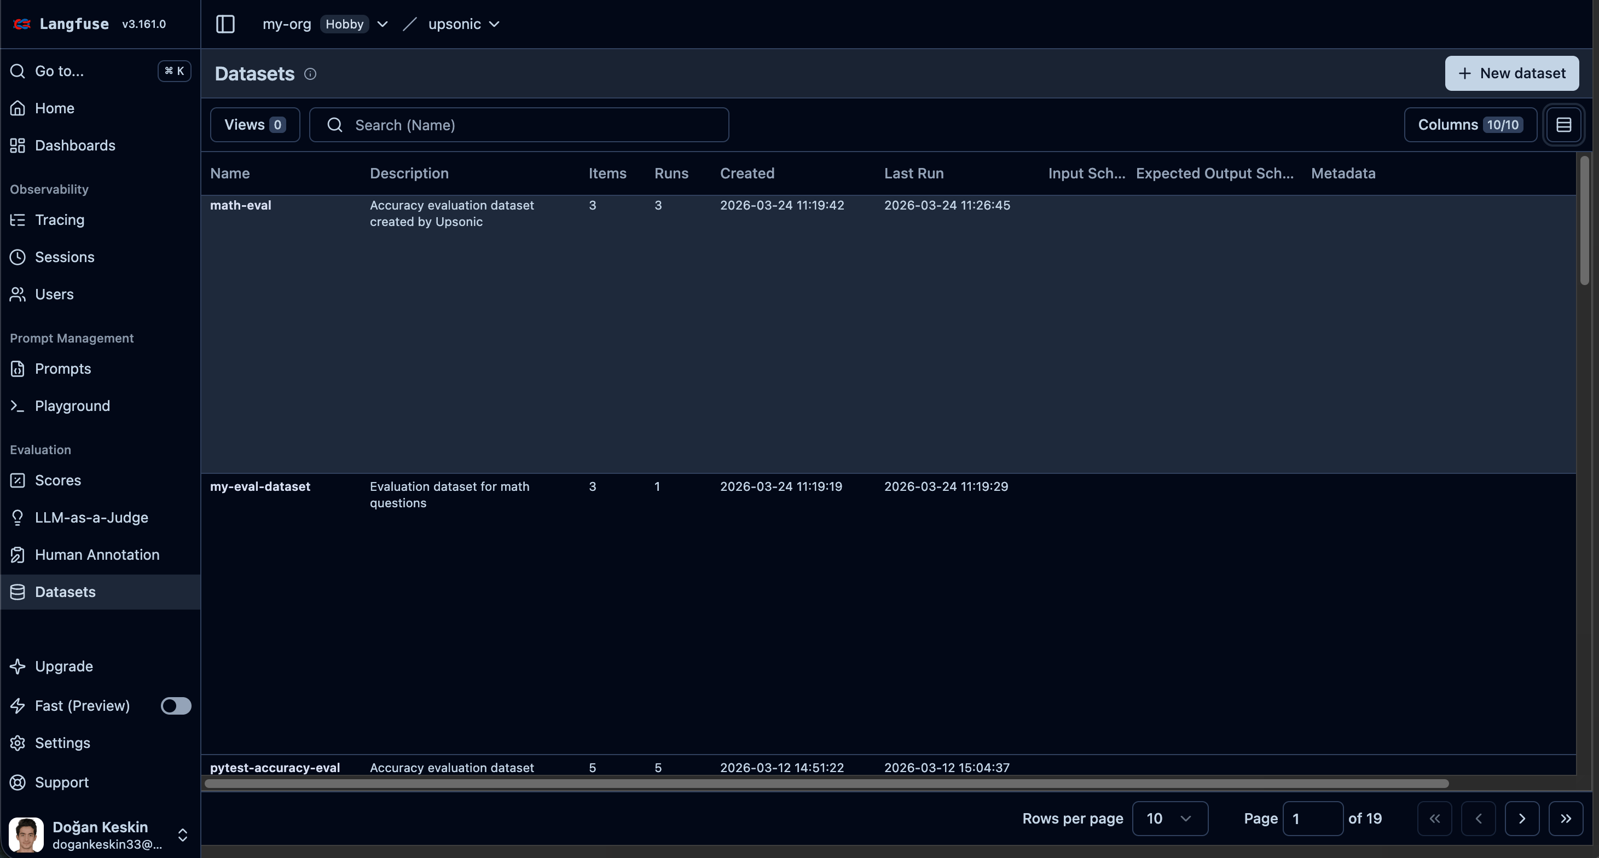1599x858 pixels.
Task: Click the info icon beside Datasets title
Action: point(310,74)
